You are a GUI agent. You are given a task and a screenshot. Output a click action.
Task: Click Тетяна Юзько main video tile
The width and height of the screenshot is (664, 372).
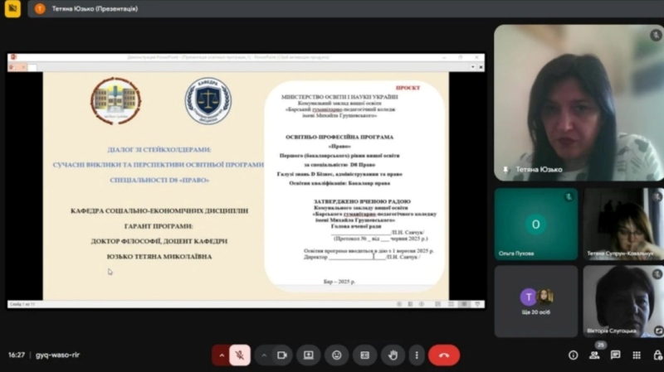coord(579,103)
